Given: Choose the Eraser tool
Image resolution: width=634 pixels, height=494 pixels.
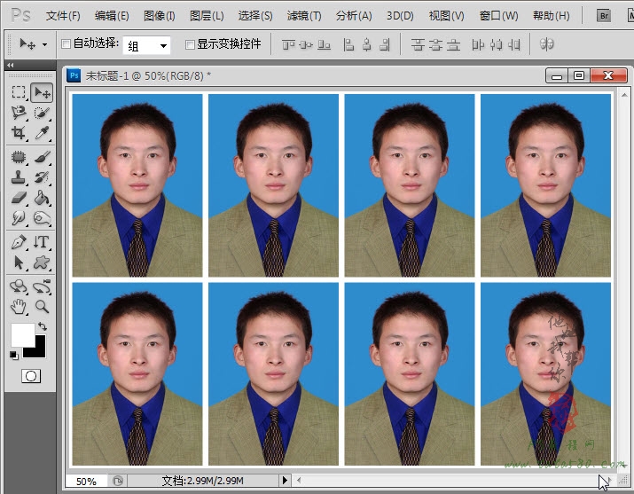Looking at the screenshot, I should tap(19, 198).
